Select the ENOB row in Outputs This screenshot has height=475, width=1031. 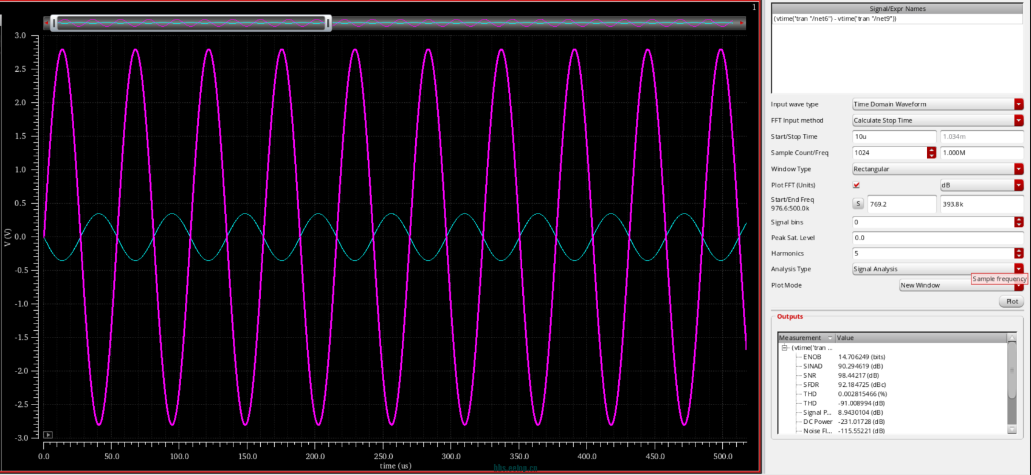892,357
